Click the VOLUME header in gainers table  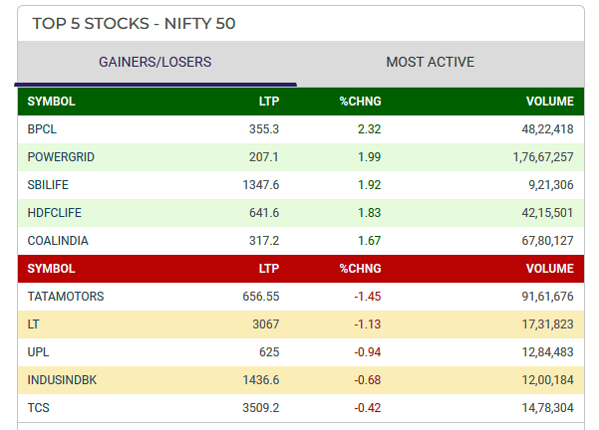[550, 102]
